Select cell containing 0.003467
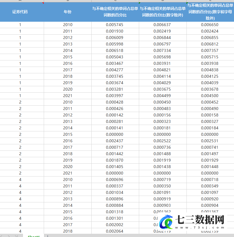The width and height of the screenshot is (234, 237). [x=115, y=63]
